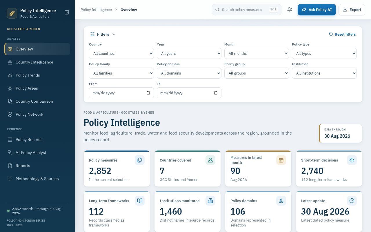Open the Institution dropdown
Screen dimensions: 371x232
324,73
